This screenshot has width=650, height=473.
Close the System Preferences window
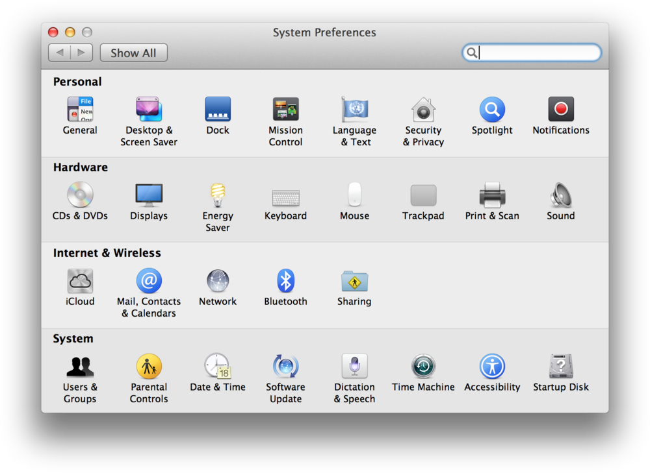tap(53, 32)
